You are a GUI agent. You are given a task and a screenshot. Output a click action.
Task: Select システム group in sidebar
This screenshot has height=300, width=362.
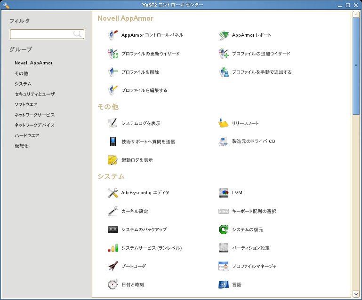(x=23, y=84)
